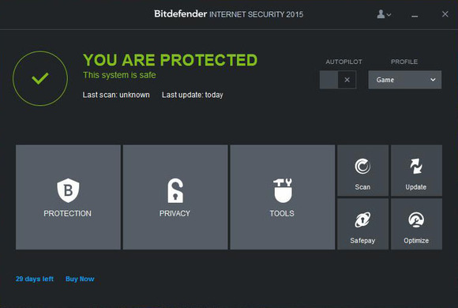Image resolution: width=458 pixels, height=308 pixels.
Task: Click the Buy Now link
Action: [x=80, y=279]
